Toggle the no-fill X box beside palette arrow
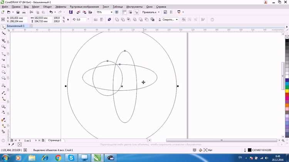The height and width of the screenshot is (162, 289). (20, 145)
